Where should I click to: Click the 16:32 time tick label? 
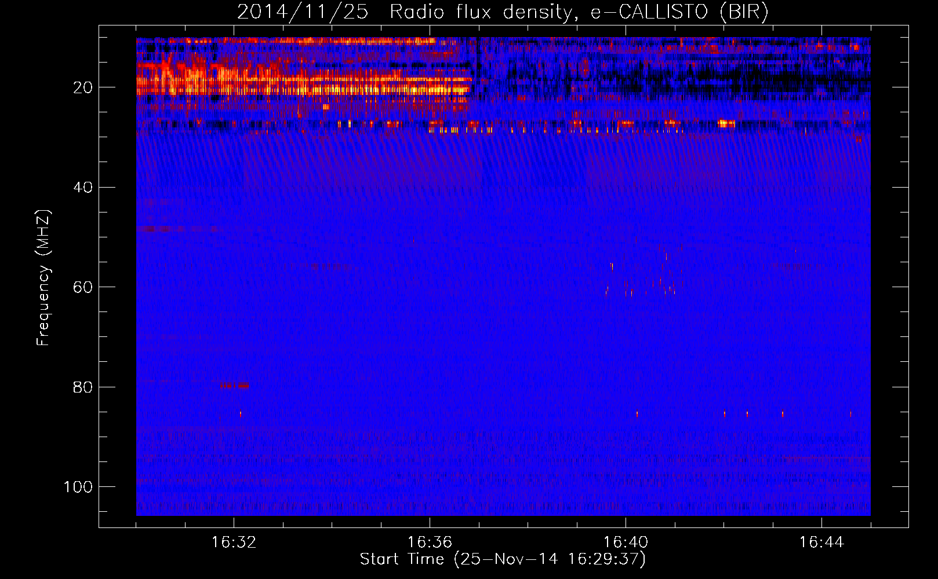click(x=234, y=543)
